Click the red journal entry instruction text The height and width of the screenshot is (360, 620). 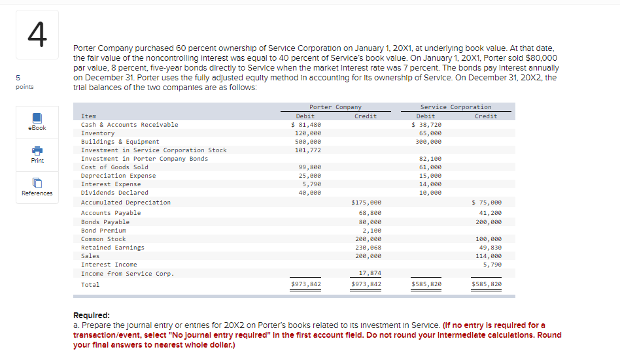[317, 335]
